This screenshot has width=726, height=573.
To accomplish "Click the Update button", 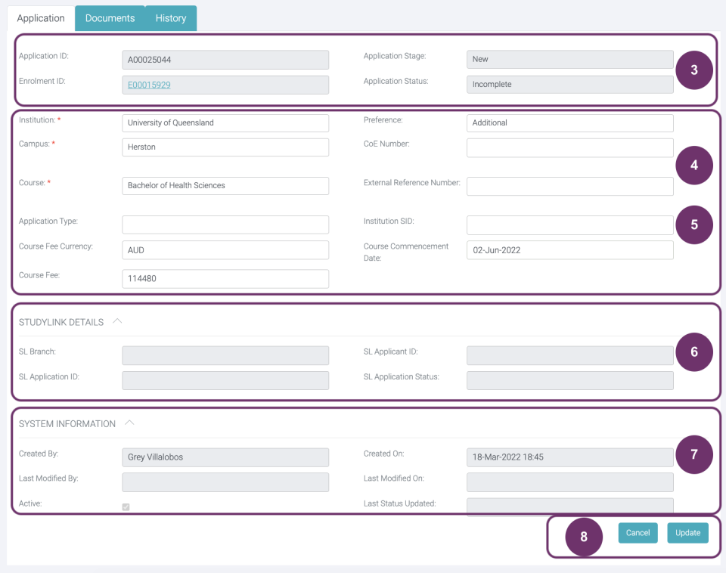I will point(687,533).
